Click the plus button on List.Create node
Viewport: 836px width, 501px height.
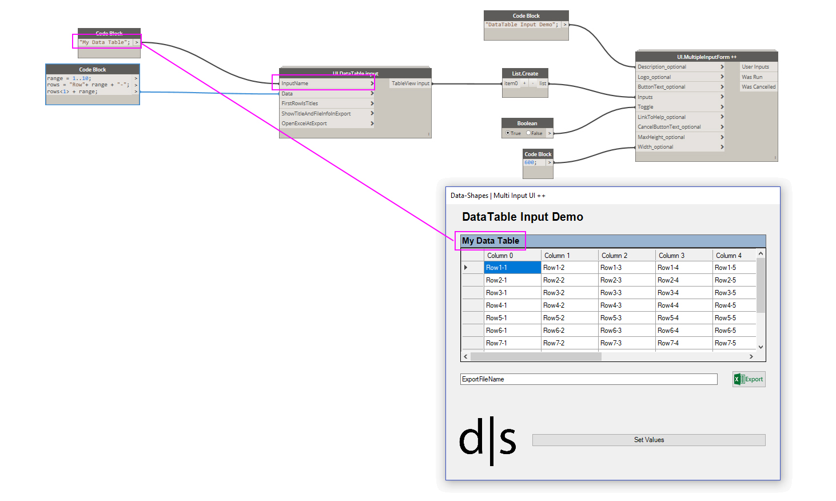click(x=524, y=83)
